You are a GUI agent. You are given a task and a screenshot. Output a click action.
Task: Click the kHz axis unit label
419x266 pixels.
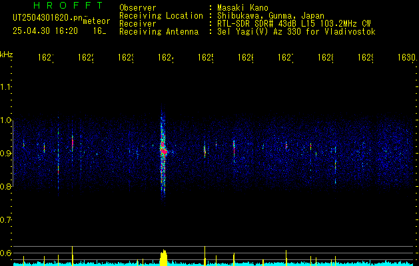6,55
